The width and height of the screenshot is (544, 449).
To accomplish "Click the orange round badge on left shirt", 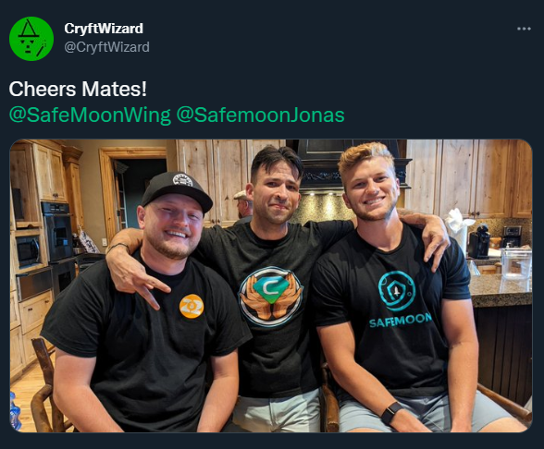I will (192, 307).
